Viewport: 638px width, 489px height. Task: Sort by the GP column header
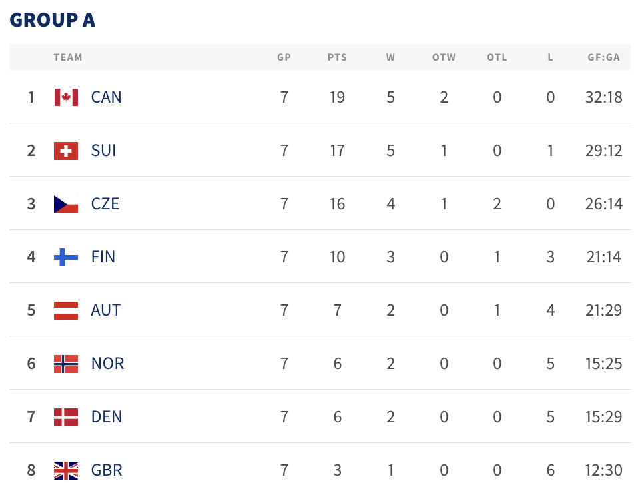[284, 57]
